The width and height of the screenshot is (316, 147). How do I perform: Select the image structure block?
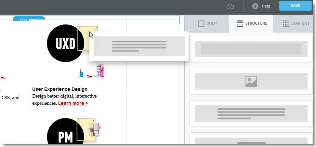coord(251,81)
